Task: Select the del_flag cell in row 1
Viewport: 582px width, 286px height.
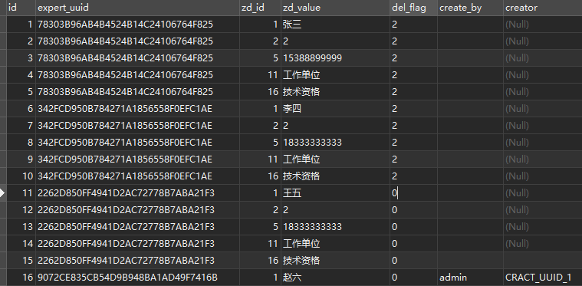Action: [413, 25]
